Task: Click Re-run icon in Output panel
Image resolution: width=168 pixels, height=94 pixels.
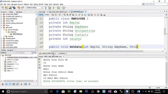Action: tap(39, 59)
